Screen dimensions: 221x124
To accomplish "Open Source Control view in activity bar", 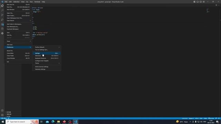I will click(x=2, y=15).
